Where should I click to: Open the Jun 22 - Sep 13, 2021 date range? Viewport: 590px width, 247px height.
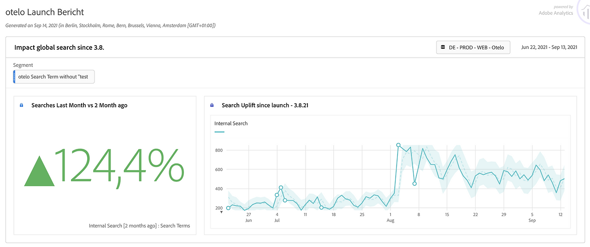549,47
